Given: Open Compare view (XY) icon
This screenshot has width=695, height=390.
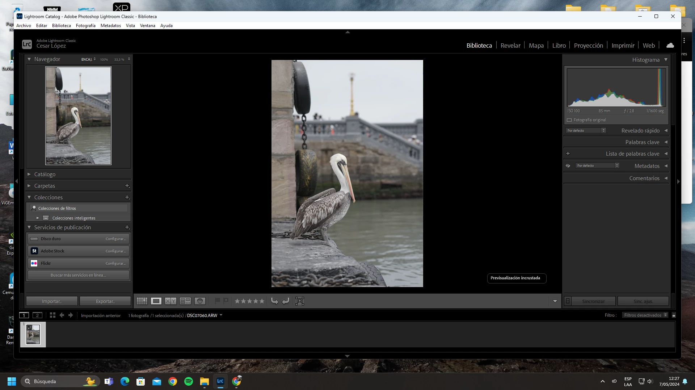Looking at the screenshot, I should (x=170, y=301).
